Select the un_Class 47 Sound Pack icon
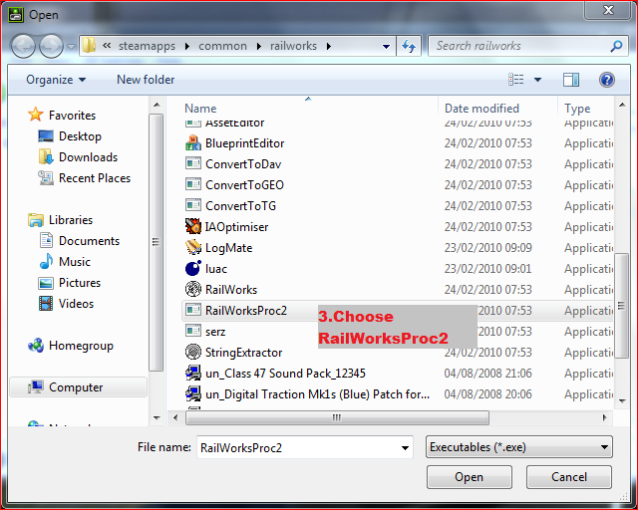This screenshot has height=510, width=638. point(193,373)
